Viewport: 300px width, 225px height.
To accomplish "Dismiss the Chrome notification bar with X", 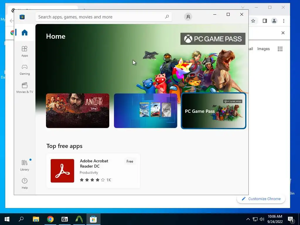I will point(283,33).
